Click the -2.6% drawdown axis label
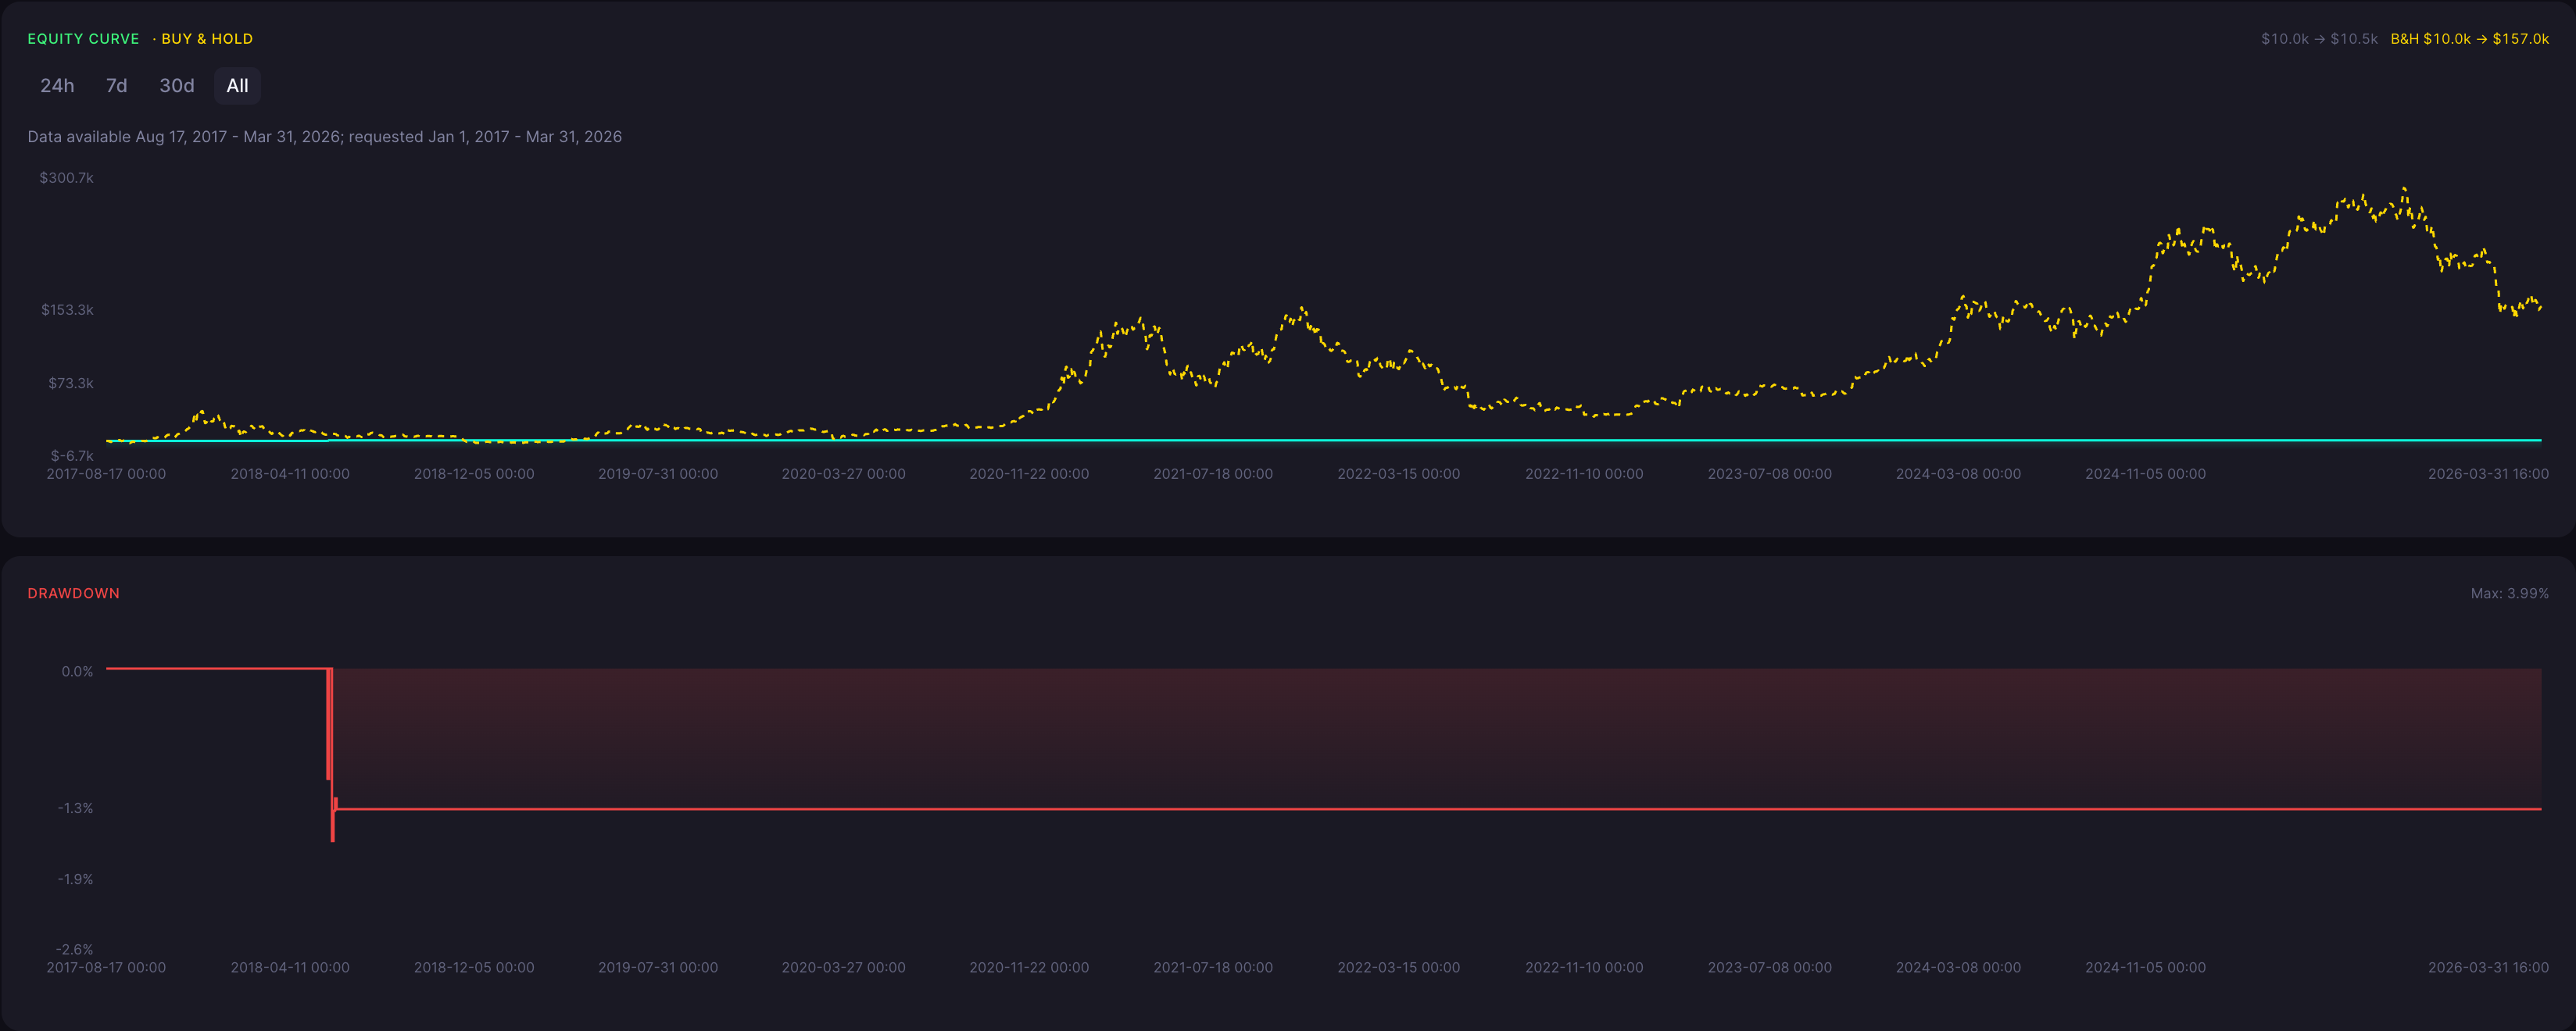The height and width of the screenshot is (1031, 2576). (x=75, y=949)
